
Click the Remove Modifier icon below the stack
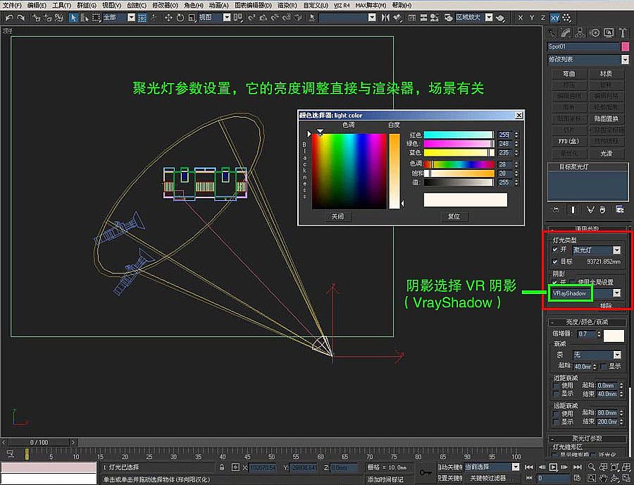pos(602,209)
